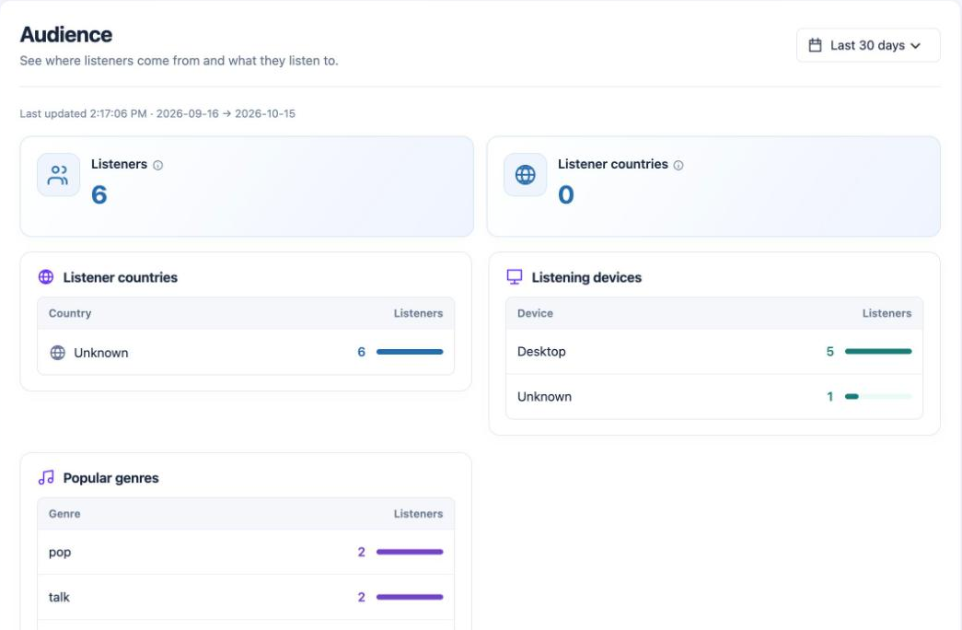Click the Unknown country listeners bar

click(410, 352)
